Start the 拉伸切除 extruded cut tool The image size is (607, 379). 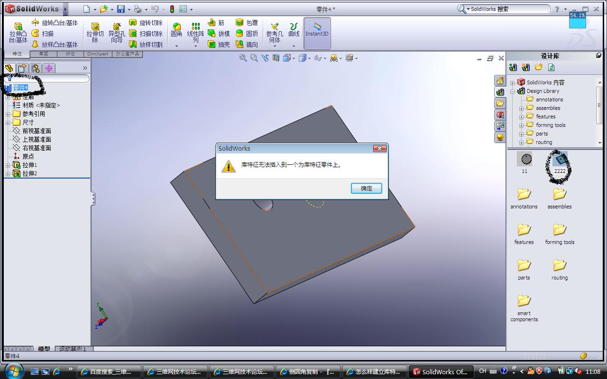(x=95, y=33)
